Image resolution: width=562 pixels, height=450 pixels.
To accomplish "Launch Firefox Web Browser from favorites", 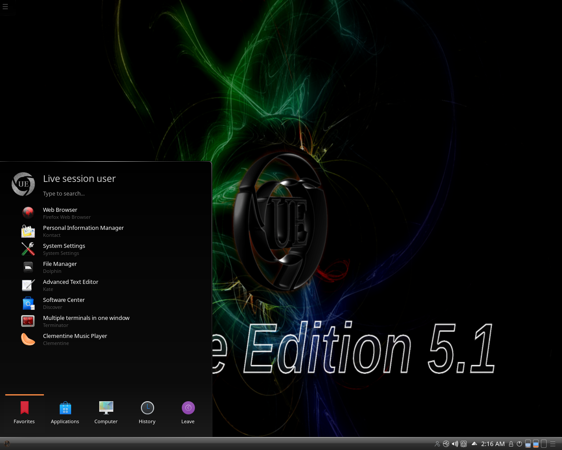I will (60, 213).
